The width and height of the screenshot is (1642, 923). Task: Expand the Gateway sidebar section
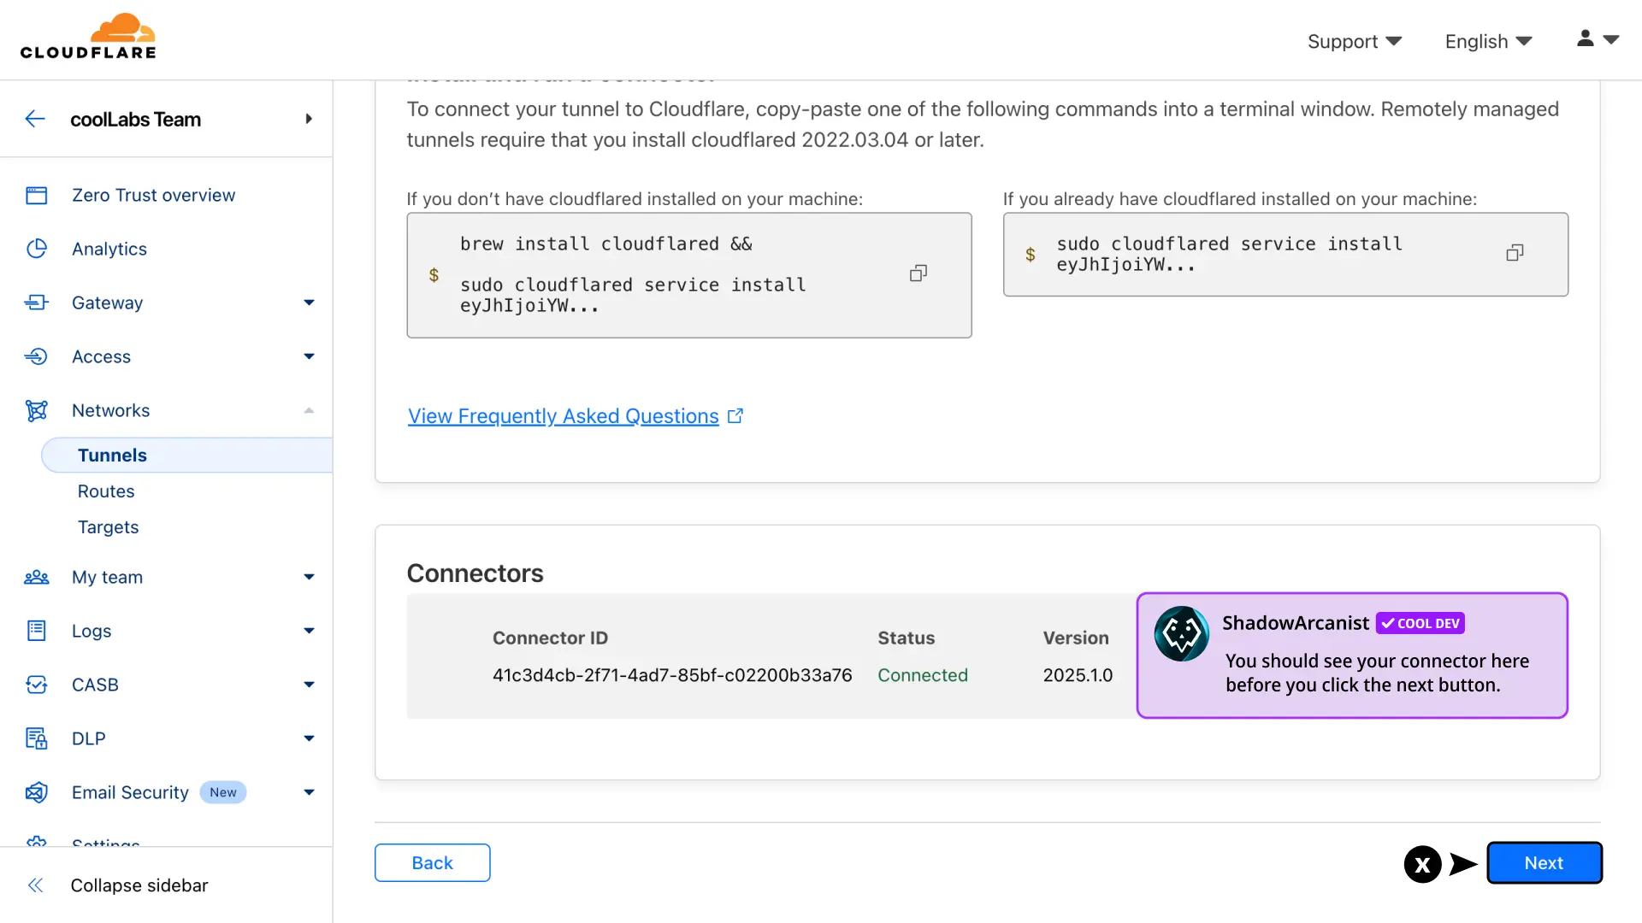pos(309,303)
